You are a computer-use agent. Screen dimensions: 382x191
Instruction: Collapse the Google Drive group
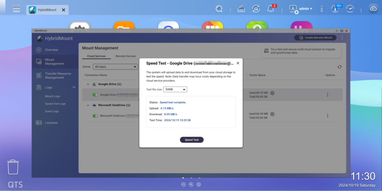point(88,84)
